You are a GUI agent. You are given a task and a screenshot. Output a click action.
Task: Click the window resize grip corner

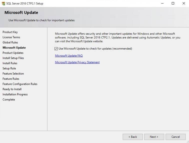(x=188, y=142)
